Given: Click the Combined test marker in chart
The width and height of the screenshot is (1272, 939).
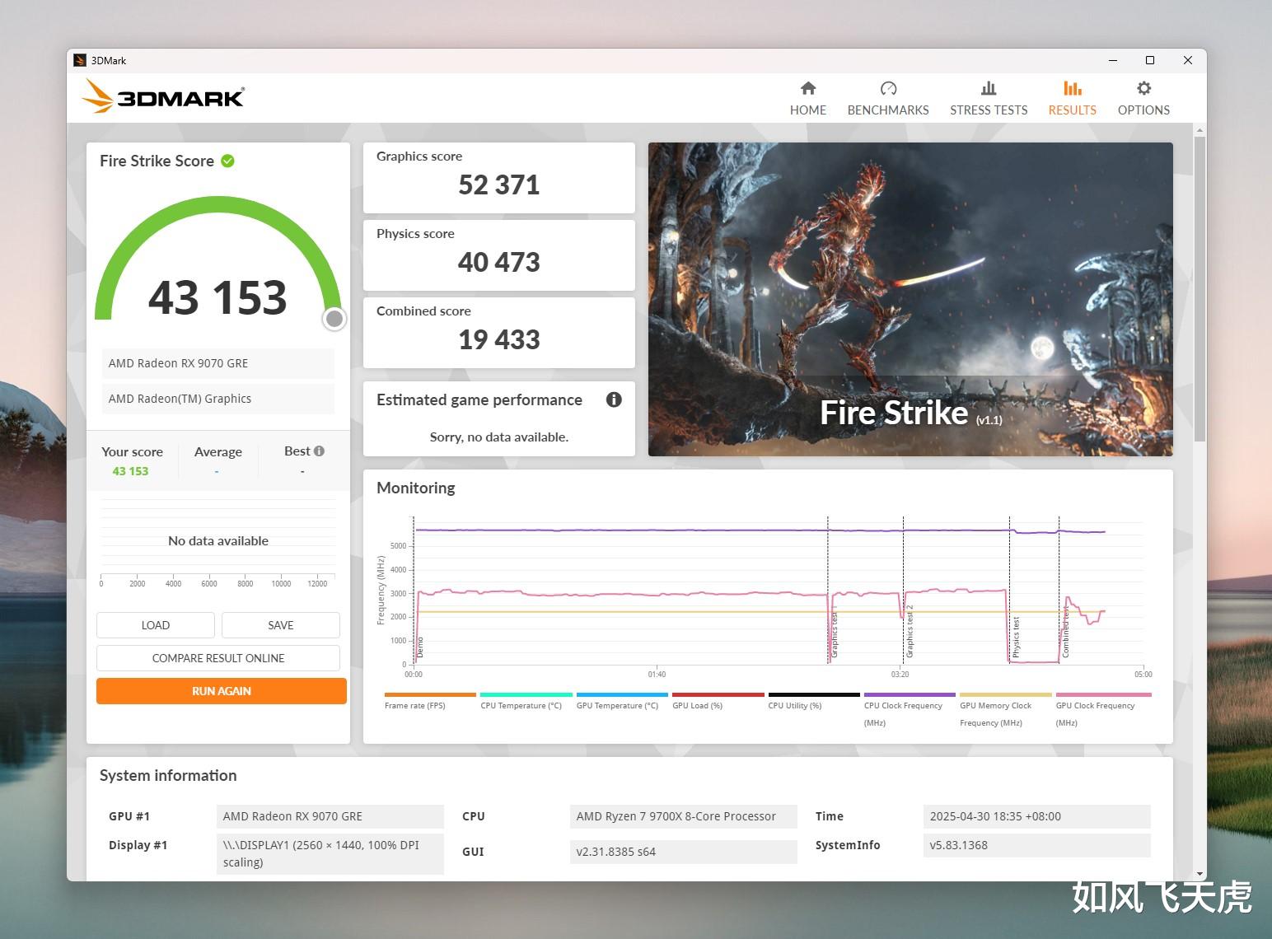Looking at the screenshot, I should tap(1065, 633).
